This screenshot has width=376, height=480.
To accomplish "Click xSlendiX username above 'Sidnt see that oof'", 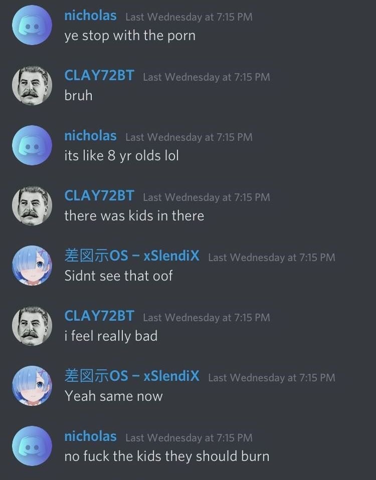I will click(132, 256).
